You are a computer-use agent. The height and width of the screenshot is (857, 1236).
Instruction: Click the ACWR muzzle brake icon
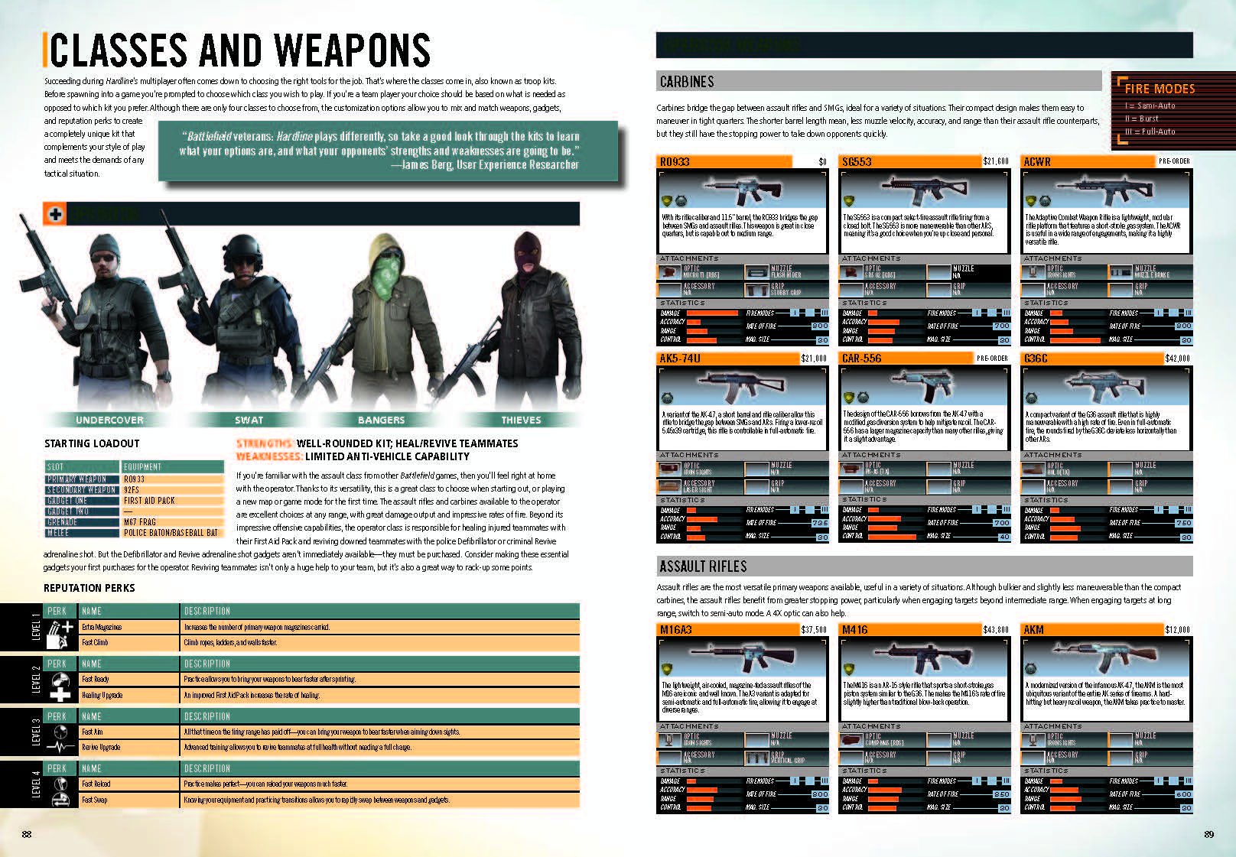1121,271
